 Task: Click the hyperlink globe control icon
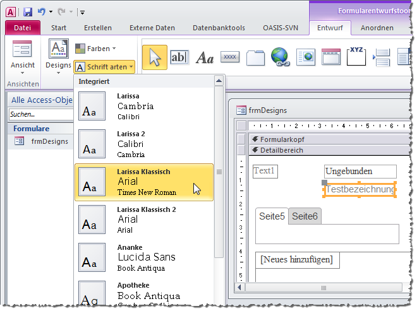[x=280, y=57]
